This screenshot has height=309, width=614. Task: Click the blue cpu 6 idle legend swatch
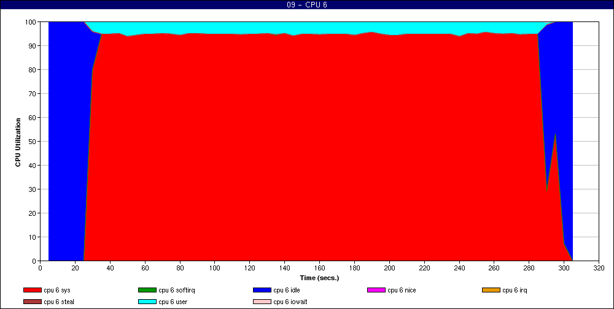click(x=262, y=290)
